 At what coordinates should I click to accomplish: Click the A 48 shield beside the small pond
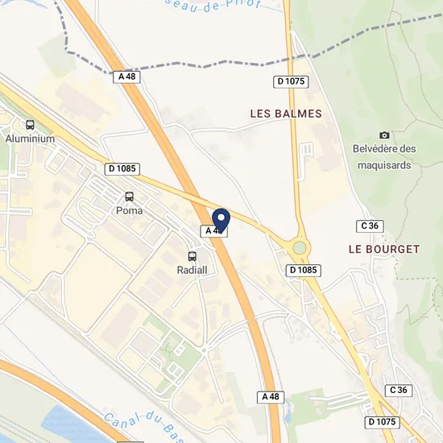click(x=271, y=397)
